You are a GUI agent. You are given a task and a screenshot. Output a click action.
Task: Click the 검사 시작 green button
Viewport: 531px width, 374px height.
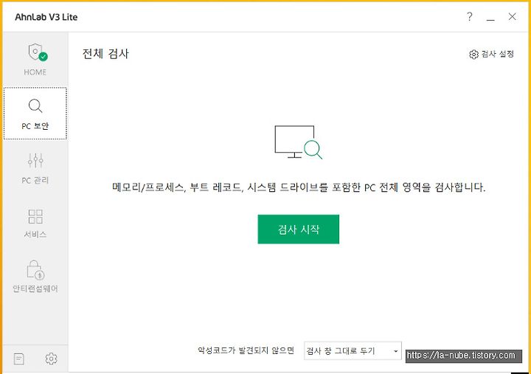pyautogui.click(x=299, y=229)
